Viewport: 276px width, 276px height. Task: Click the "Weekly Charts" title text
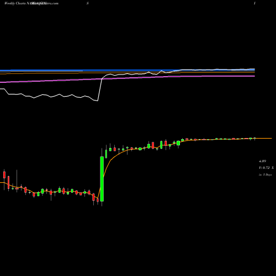pos(15,3)
